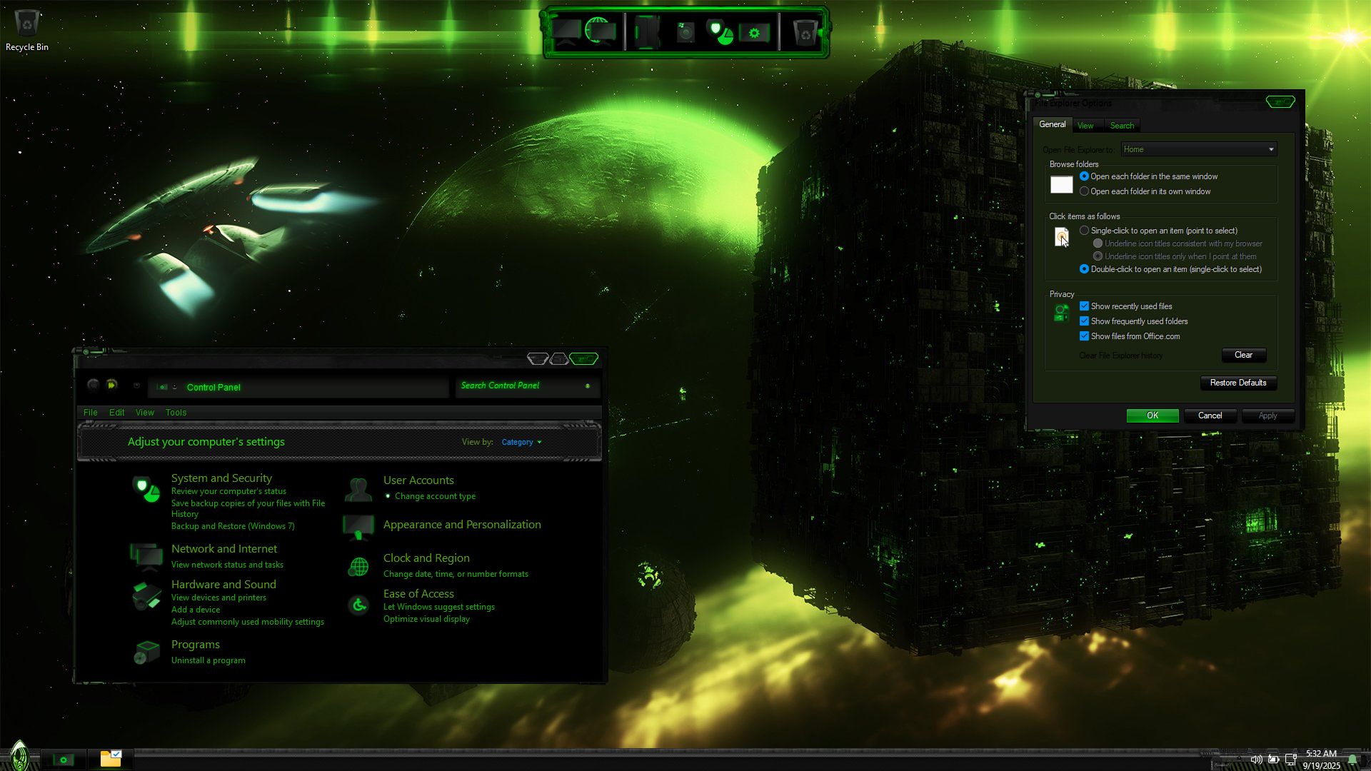Image resolution: width=1371 pixels, height=771 pixels.
Task: Switch to the View tab
Action: click(x=1085, y=126)
